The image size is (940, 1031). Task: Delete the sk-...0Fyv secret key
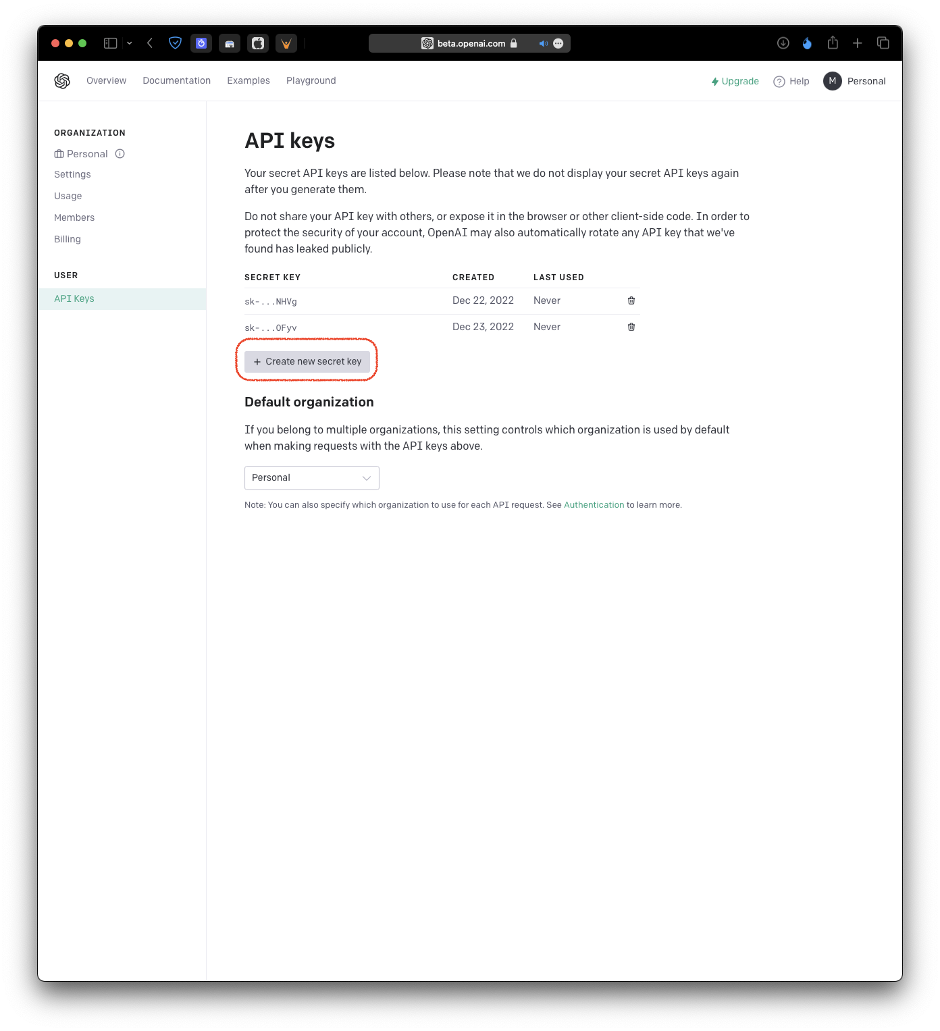click(x=631, y=327)
